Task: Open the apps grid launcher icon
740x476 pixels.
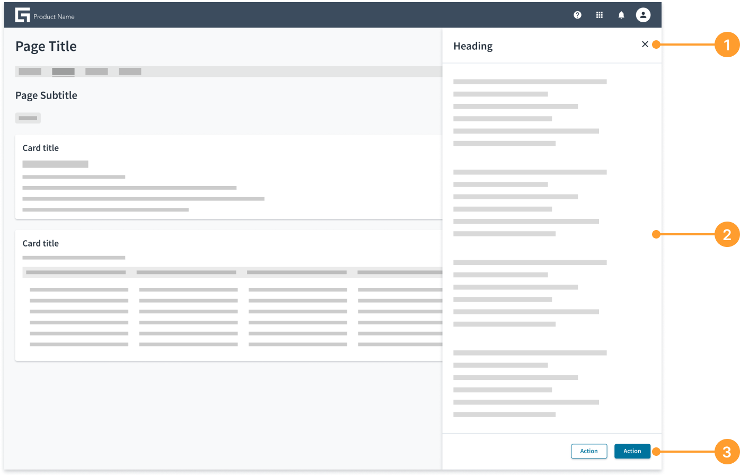Action: 600,15
